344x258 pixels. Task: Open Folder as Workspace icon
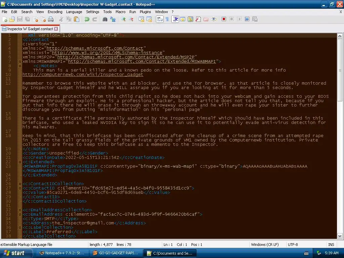[x=206, y=19]
